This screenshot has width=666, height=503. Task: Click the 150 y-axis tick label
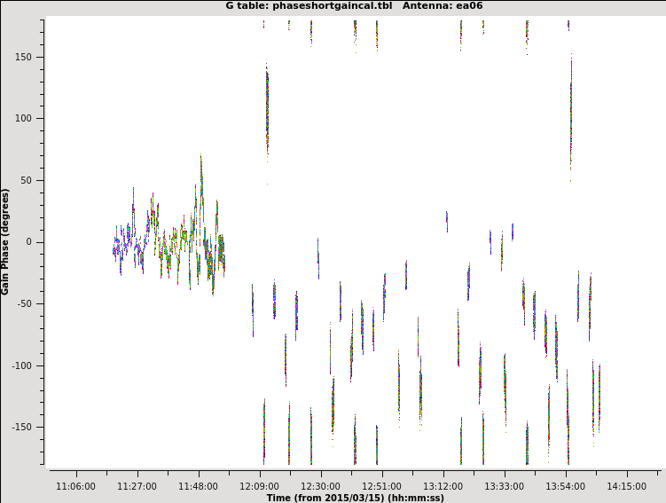tap(34, 58)
